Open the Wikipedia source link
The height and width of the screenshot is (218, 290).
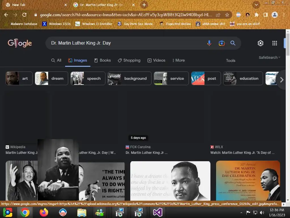point(16,147)
